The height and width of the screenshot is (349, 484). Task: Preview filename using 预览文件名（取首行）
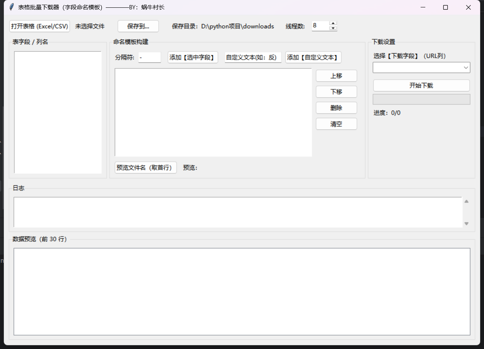pos(145,168)
